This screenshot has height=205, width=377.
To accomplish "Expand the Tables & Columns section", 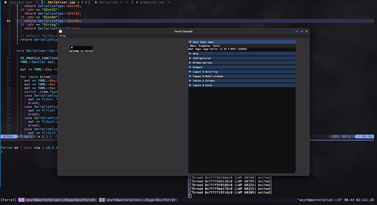I will pyautogui.click(x=242, y=81).
